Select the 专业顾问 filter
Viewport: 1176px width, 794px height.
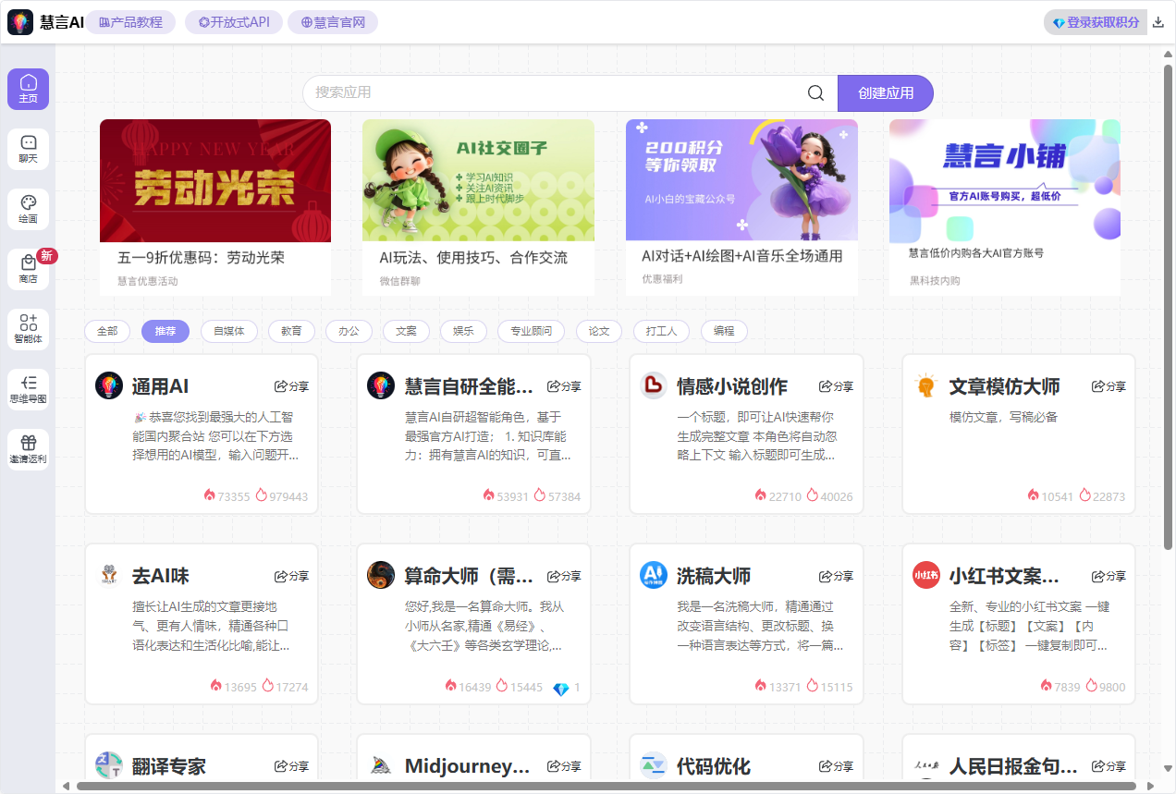531,331
